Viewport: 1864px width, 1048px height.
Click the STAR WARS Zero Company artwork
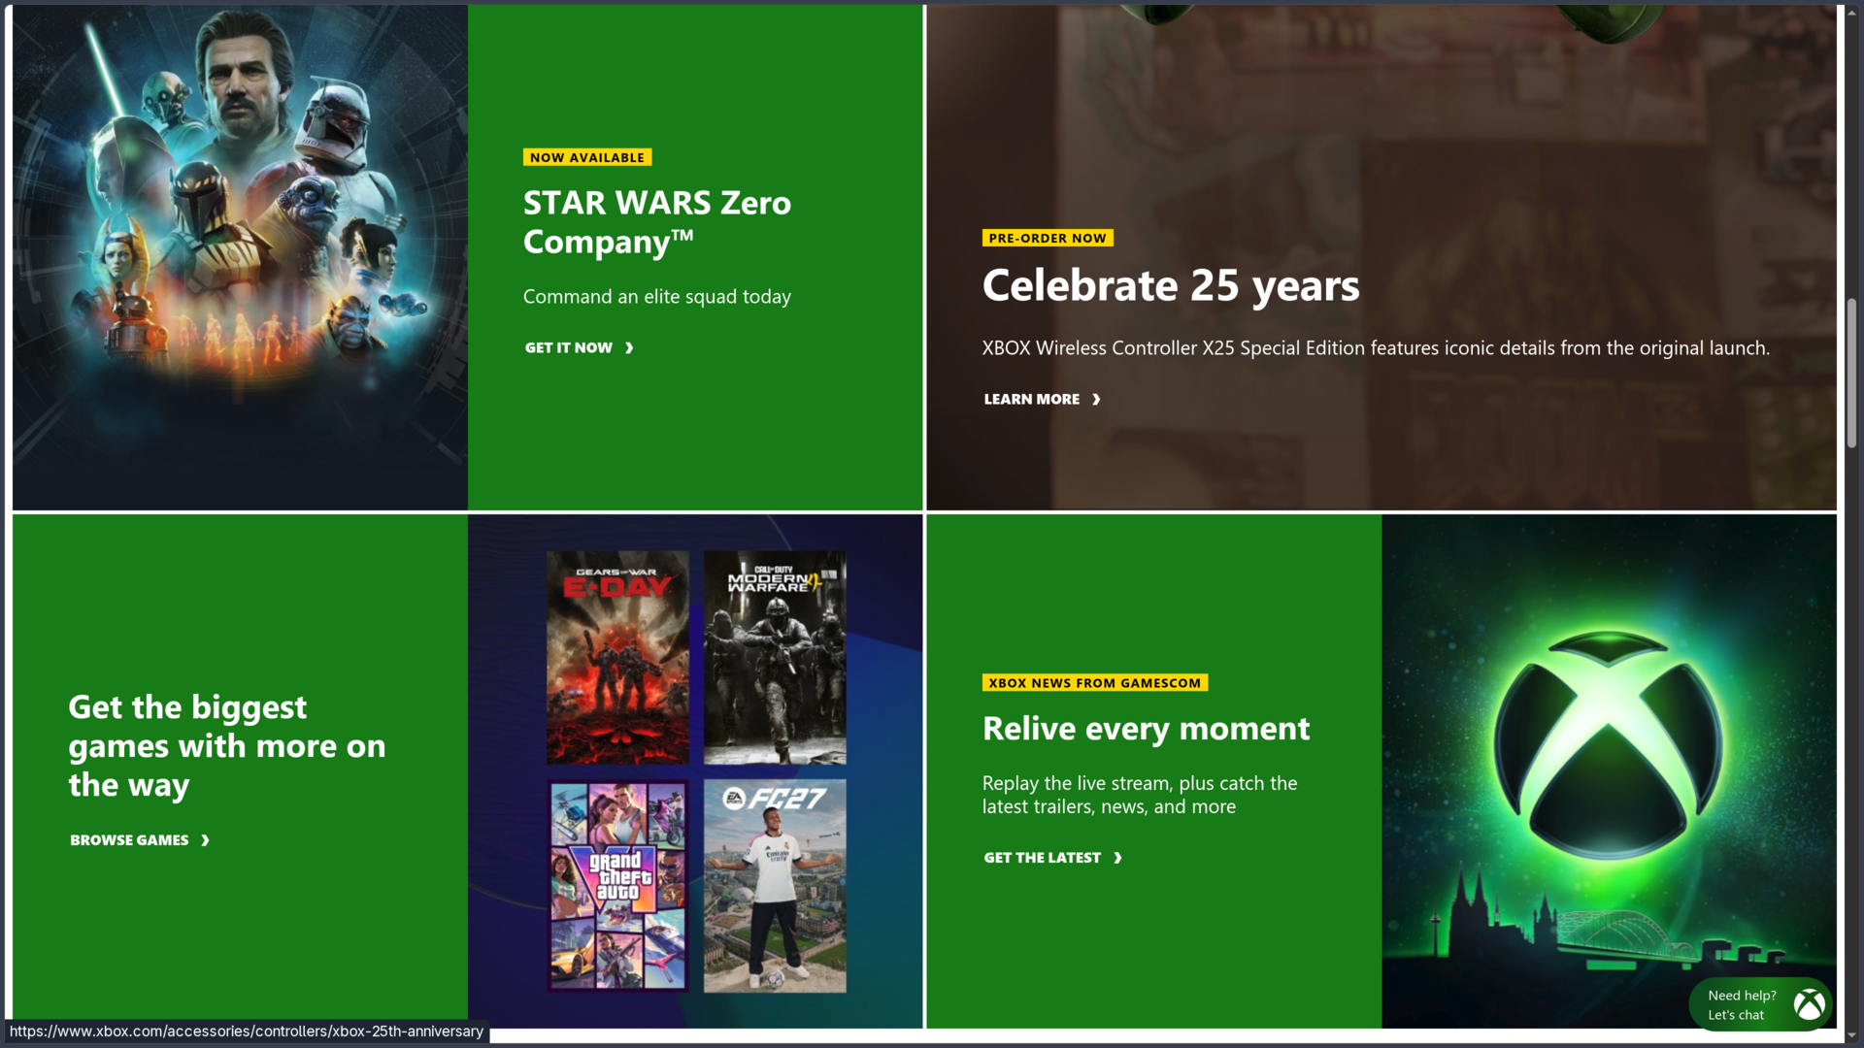240,257
